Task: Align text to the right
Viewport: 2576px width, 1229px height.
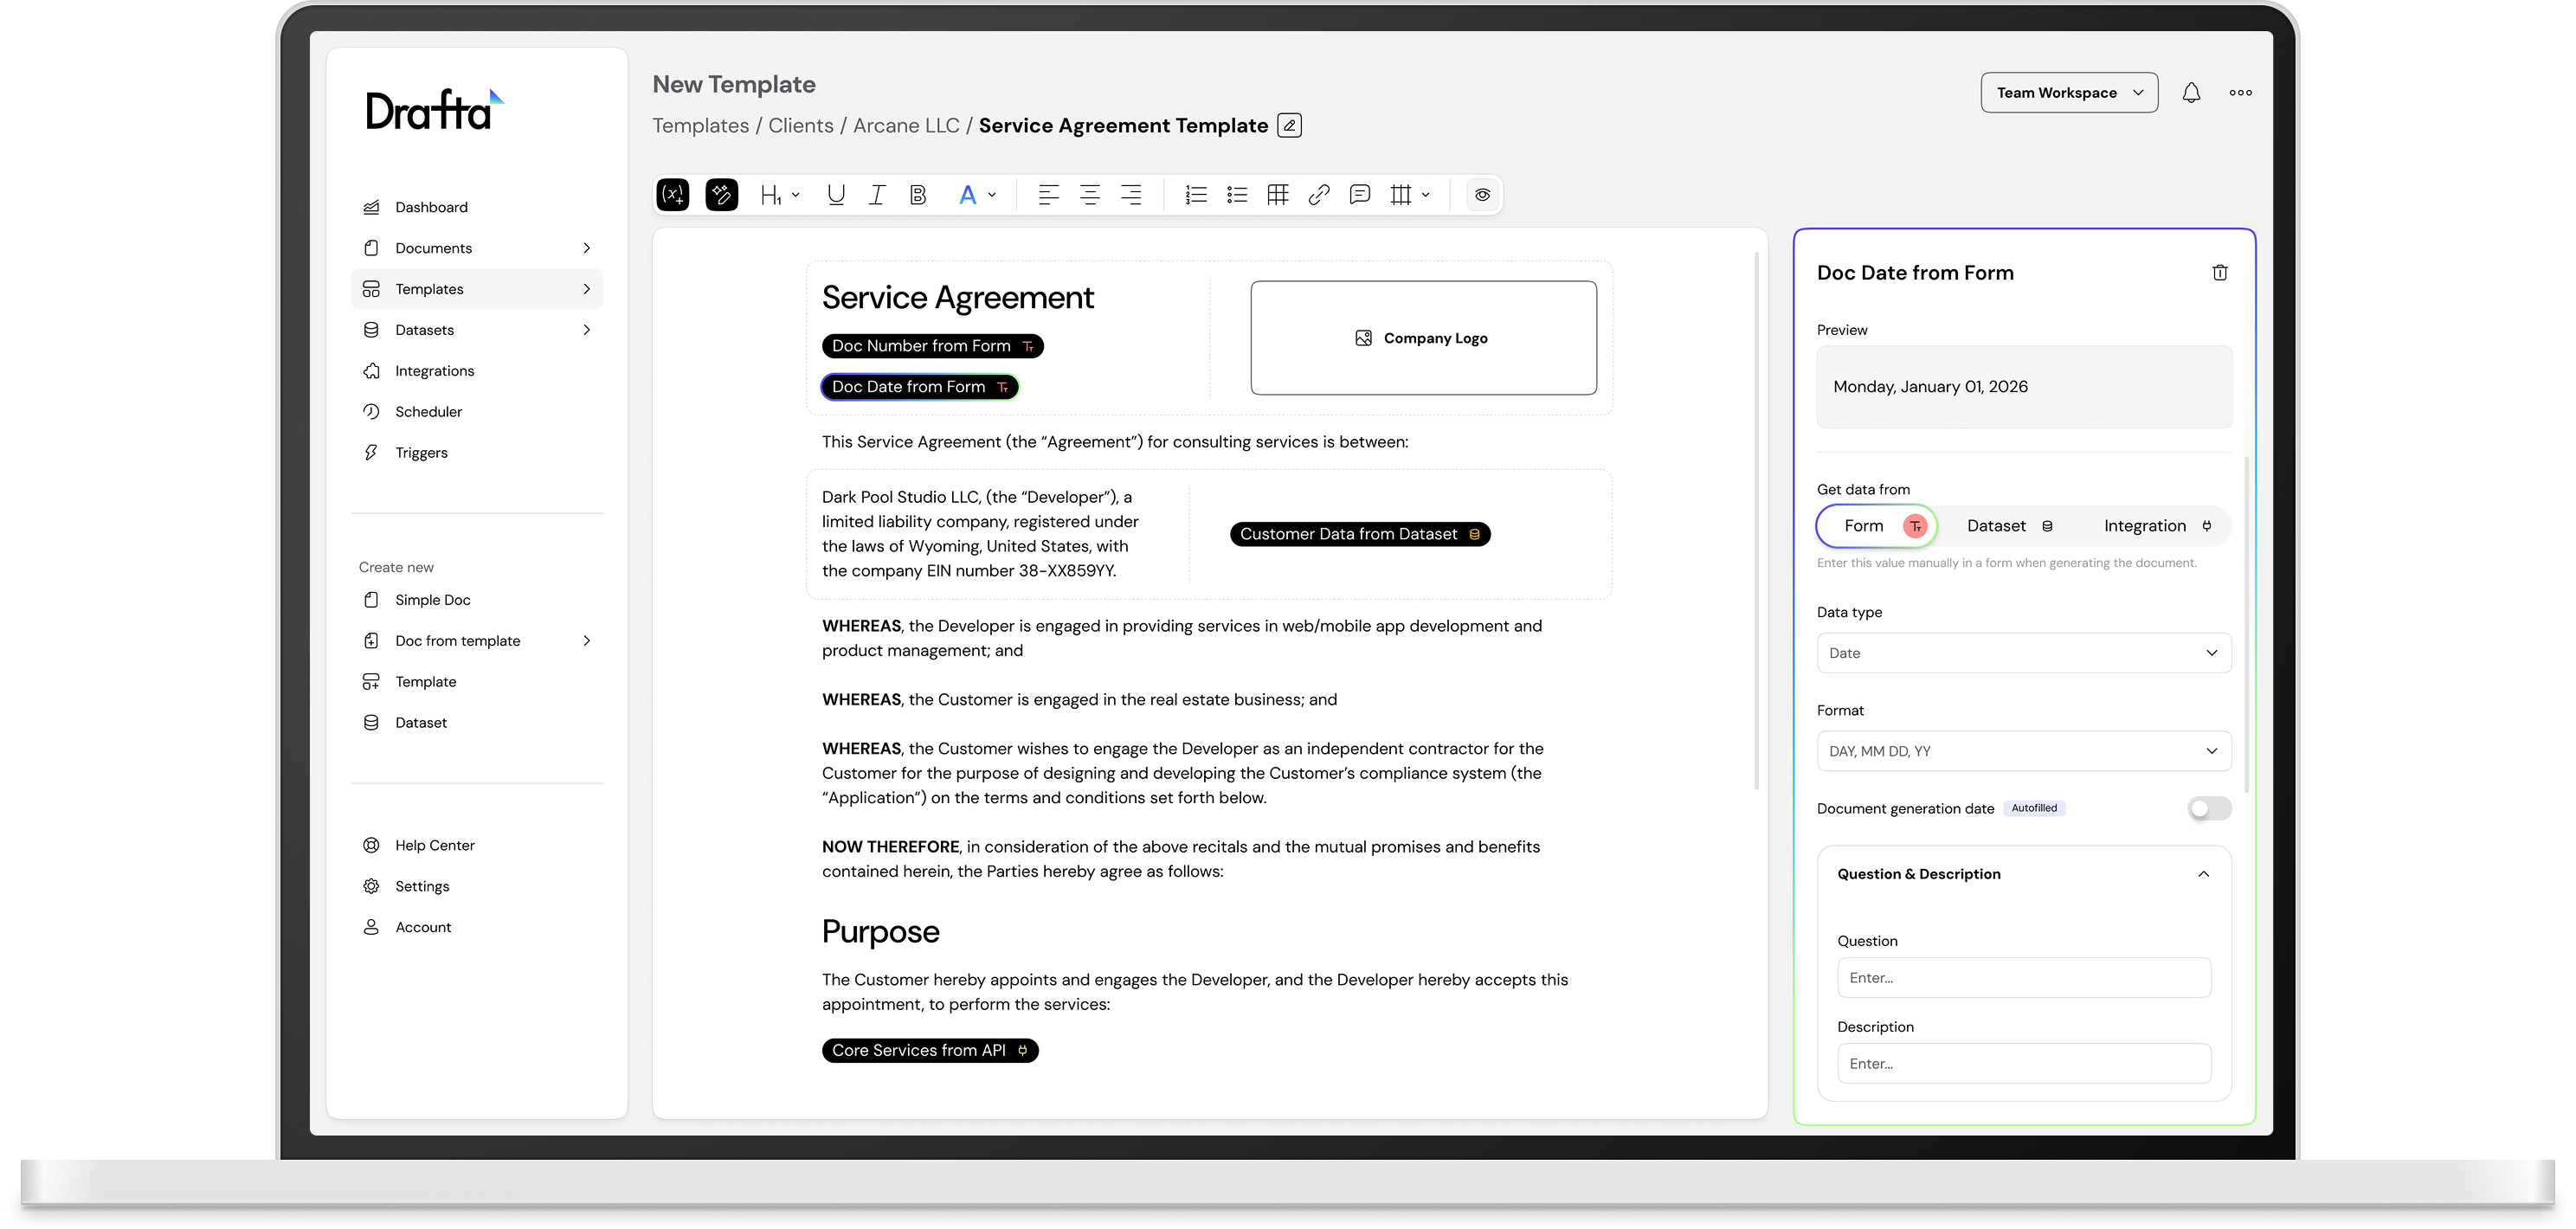Action: pyautogui.click(x=1131, y=195)
